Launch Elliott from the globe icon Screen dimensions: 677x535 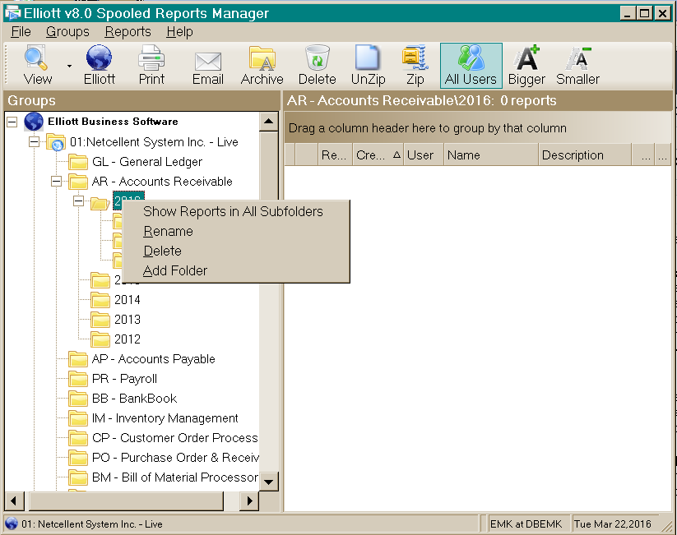(x=100, y=66)
